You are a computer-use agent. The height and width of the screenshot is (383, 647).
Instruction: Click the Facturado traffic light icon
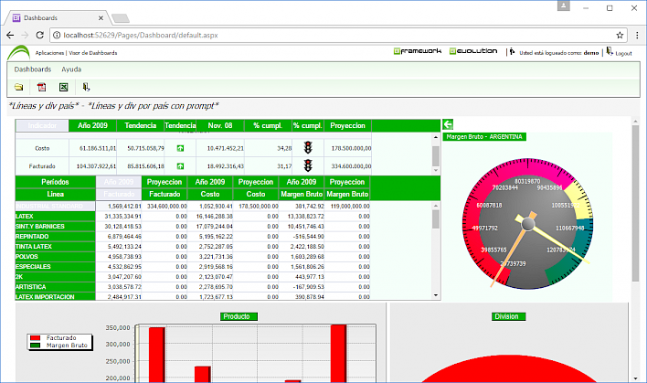coord(308,166)
